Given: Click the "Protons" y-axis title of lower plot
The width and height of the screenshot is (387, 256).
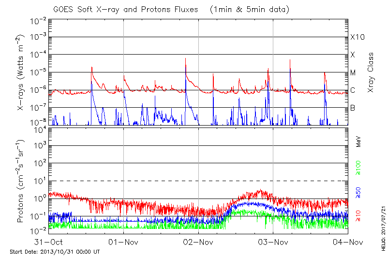Looking at the screenshot, I should 21,181.
